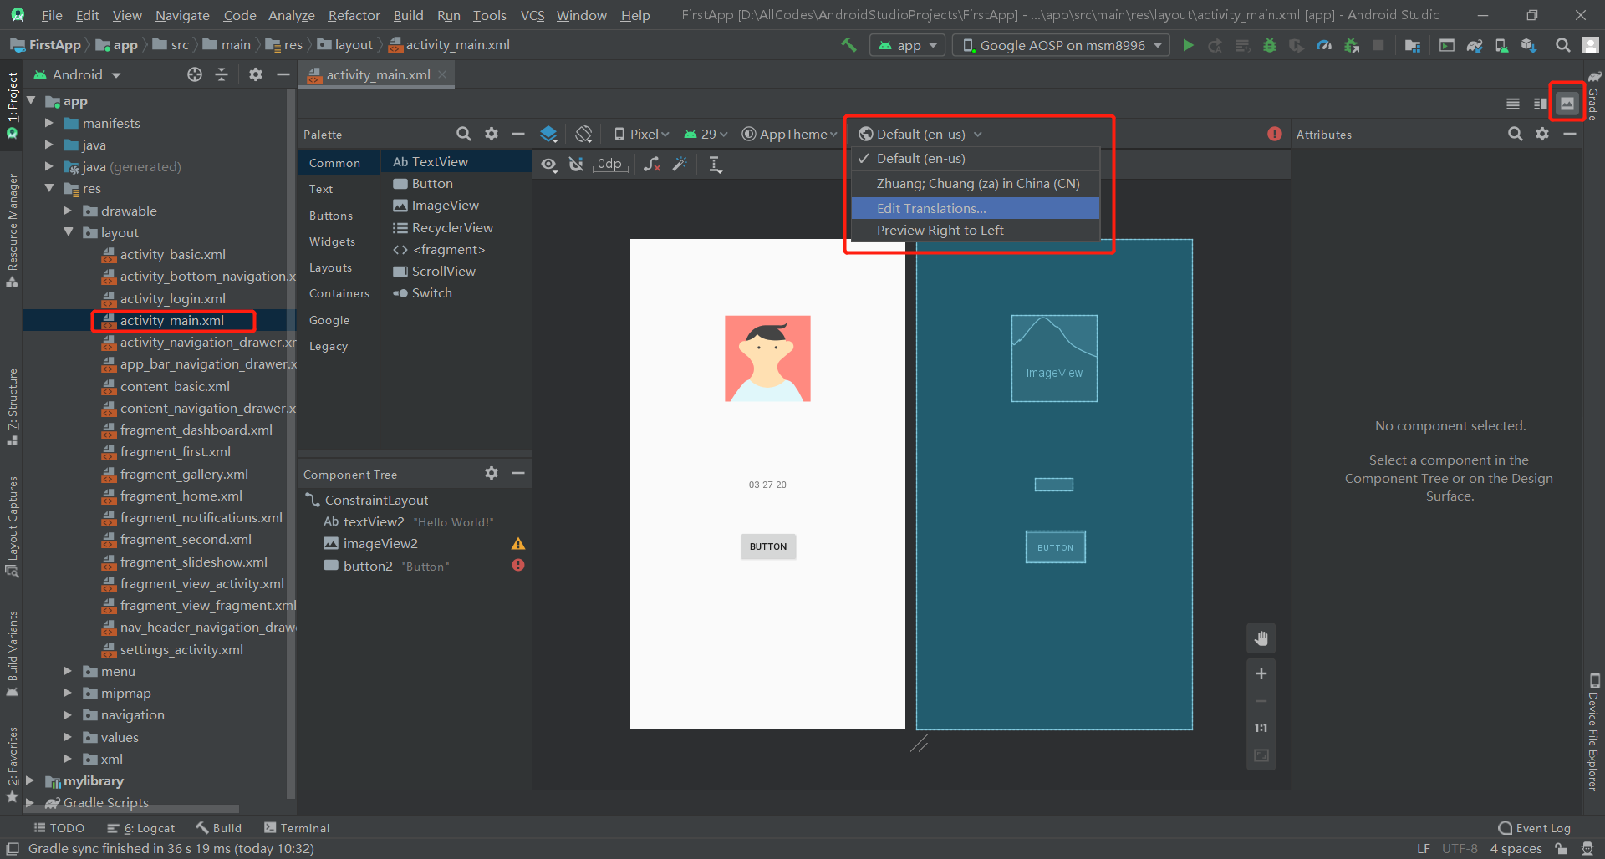The image size is (1605, 859).
Task: Click error icon next to button2
Action: [518, 566]
